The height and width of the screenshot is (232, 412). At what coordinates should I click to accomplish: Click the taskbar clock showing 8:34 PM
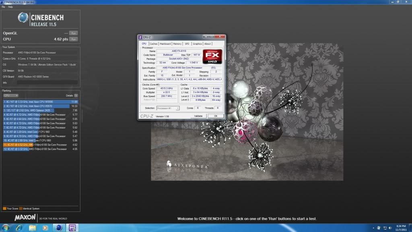[x=401, y=228]
